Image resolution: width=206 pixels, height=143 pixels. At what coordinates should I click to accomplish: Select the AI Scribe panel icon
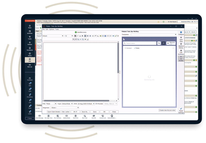pos(181,59)
